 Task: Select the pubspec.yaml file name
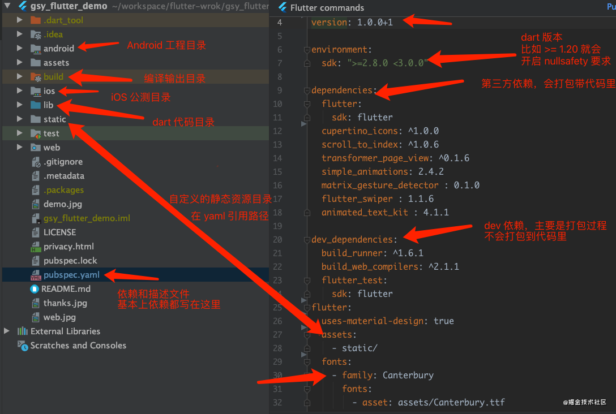71,275
